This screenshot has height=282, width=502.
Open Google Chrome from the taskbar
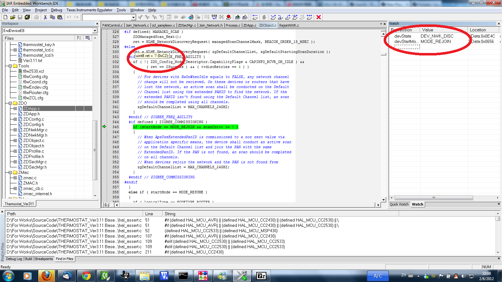click(x=86, y=276)
